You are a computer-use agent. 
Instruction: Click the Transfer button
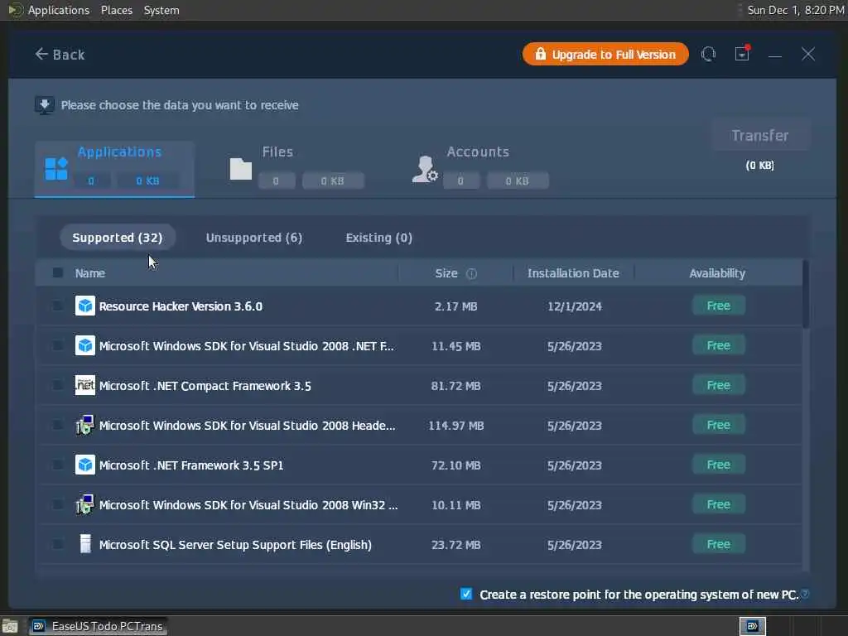tap(760, 135)
